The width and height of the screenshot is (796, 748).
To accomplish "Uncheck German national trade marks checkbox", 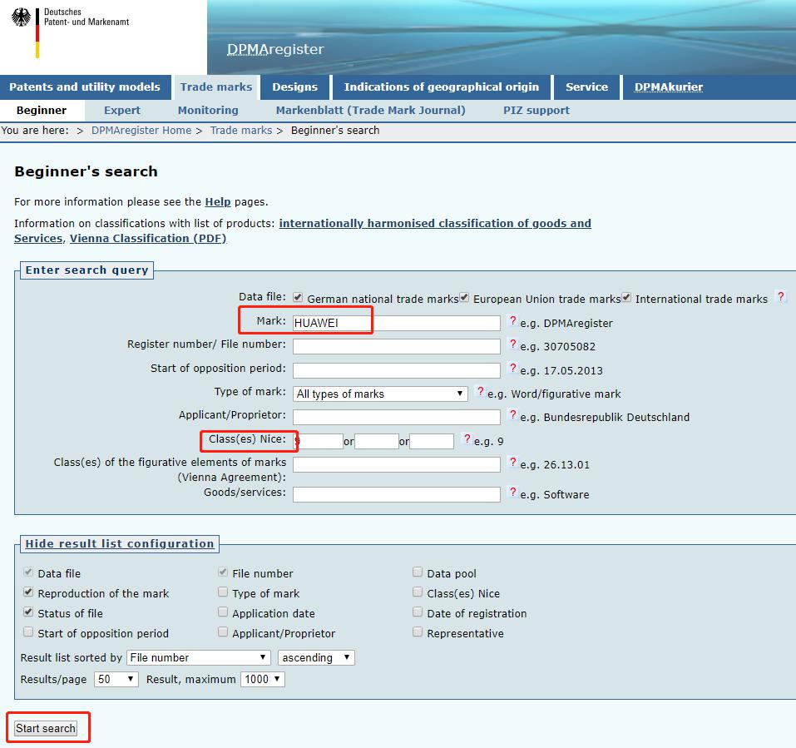I will (x=298, y=298).
